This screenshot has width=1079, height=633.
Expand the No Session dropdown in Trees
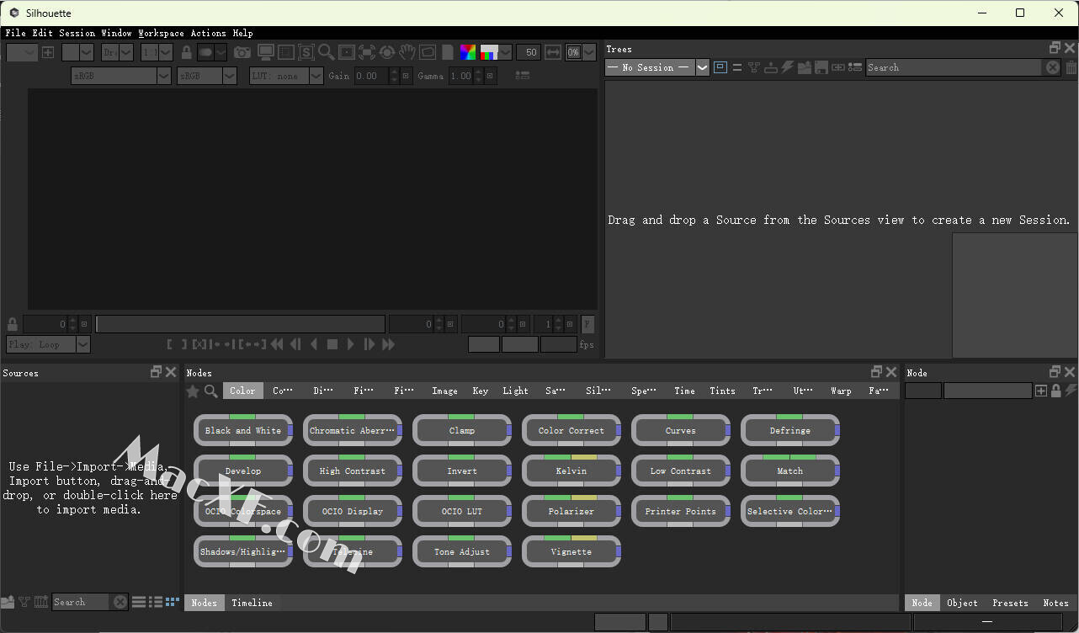(702, 67)
